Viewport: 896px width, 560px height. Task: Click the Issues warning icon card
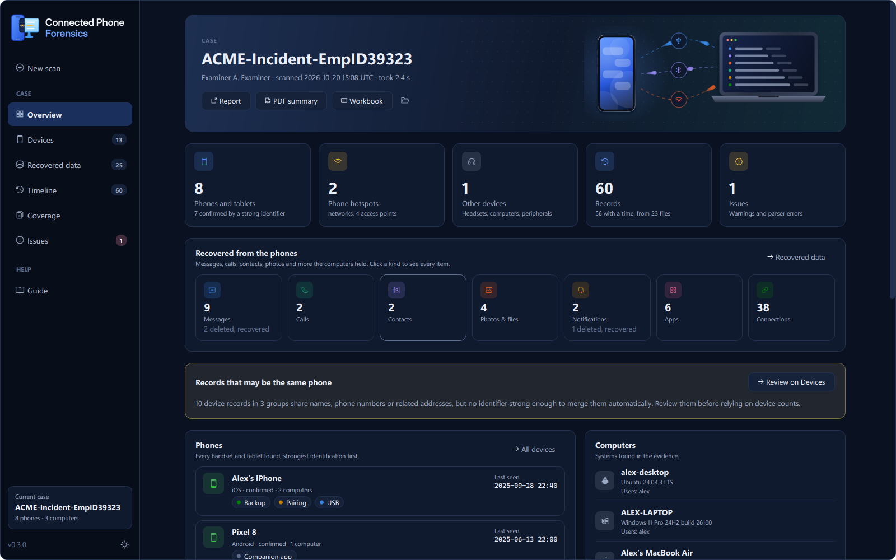tap(739, 161)
